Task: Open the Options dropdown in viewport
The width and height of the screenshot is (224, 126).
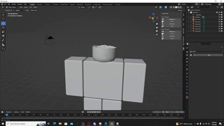Action: coord(180,10)
